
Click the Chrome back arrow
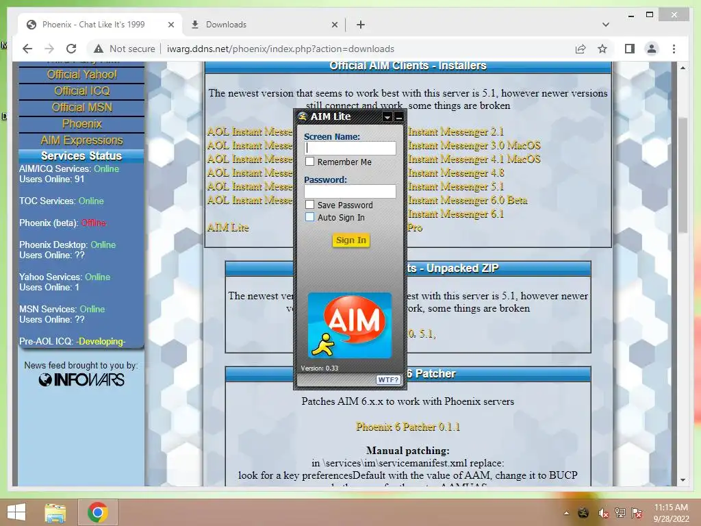coord(27,49)
